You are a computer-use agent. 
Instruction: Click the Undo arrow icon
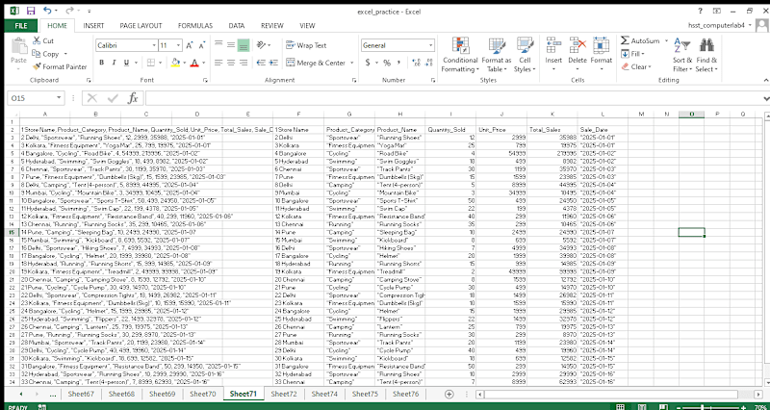(x=47, y=11)
